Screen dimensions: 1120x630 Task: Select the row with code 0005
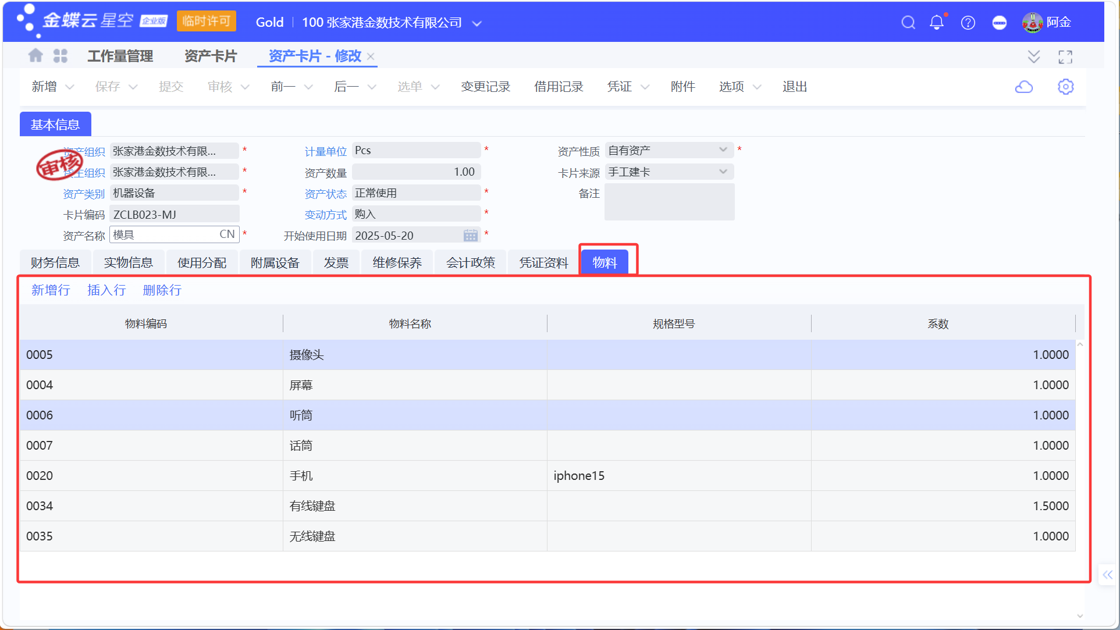[547, 355]
